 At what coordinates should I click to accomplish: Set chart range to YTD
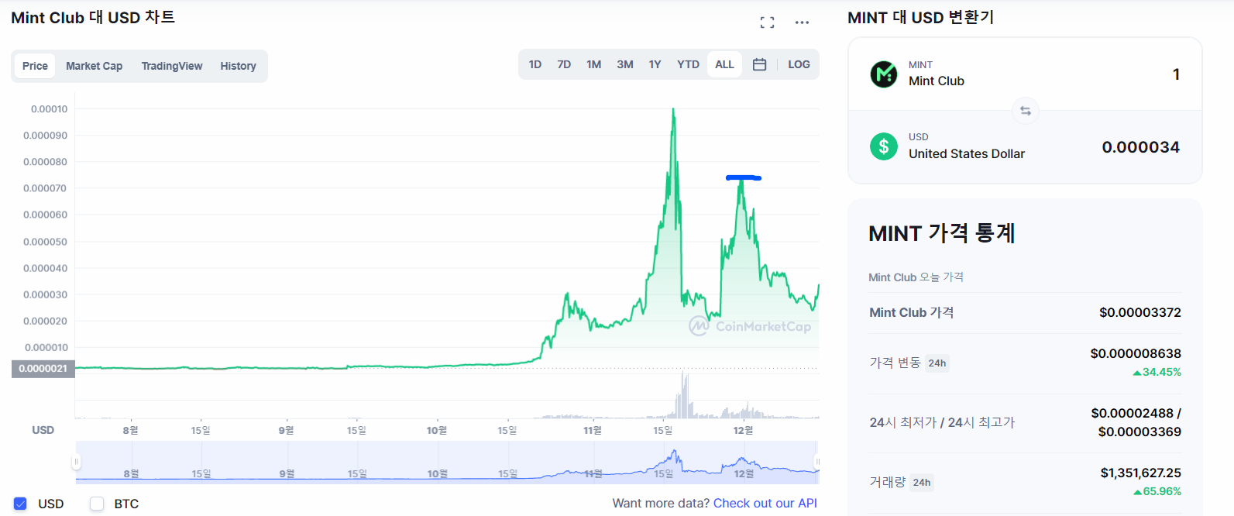coord(688,64)
